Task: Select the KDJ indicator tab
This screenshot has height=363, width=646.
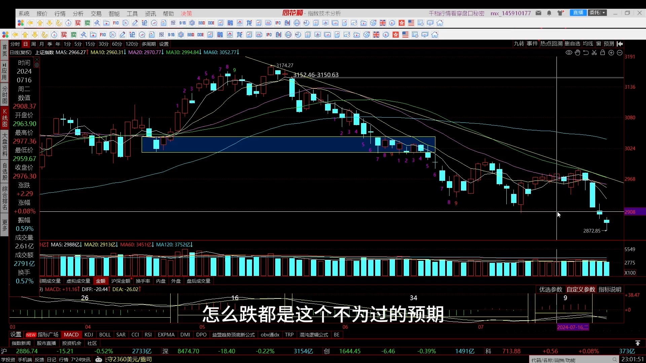Action: [89, 335]
